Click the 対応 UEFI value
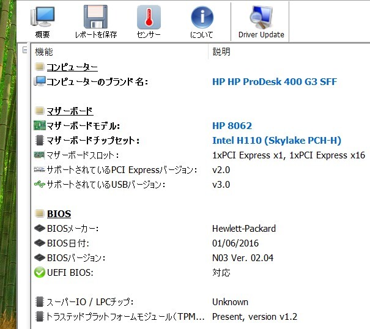The image size is (370, 329). [221, 273]
